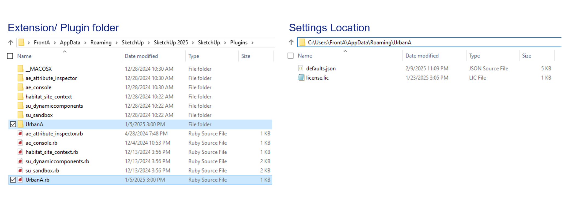Select the ae_console.rb file name

click(42, 143)
